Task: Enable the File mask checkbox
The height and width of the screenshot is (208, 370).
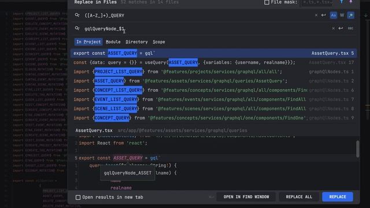Action: (267, 2)
